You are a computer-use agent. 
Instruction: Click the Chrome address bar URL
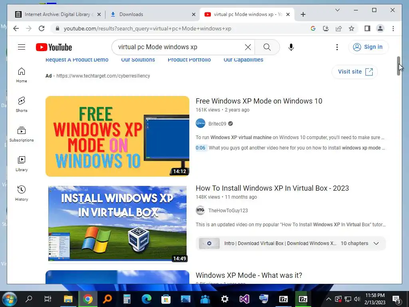tap(147, 29)
